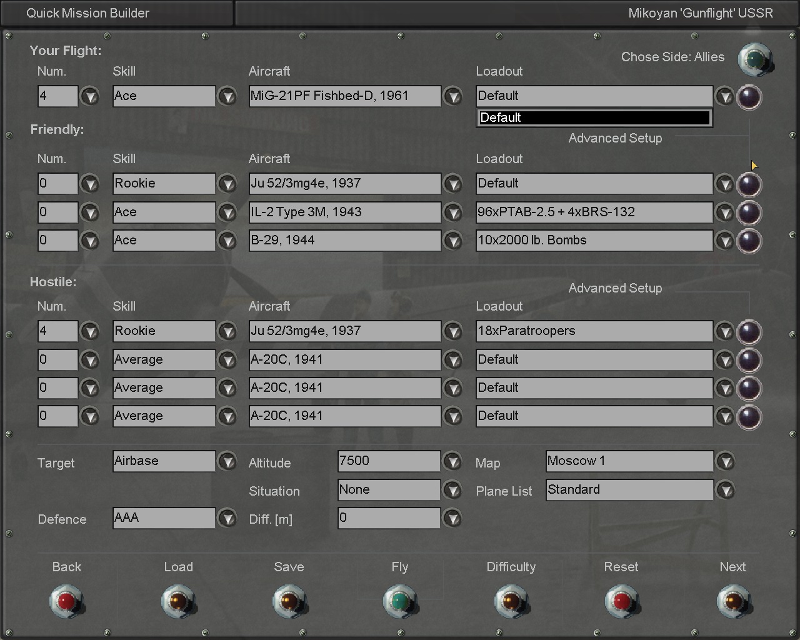Click the Target field showing Airbase
The image size is (800, 640).
tap(164, 461)
